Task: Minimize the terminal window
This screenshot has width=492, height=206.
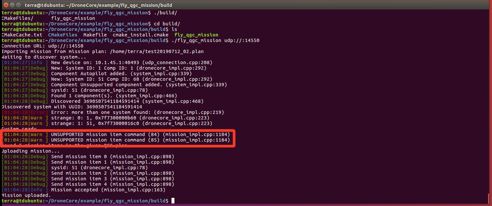Action: (12, 5)
